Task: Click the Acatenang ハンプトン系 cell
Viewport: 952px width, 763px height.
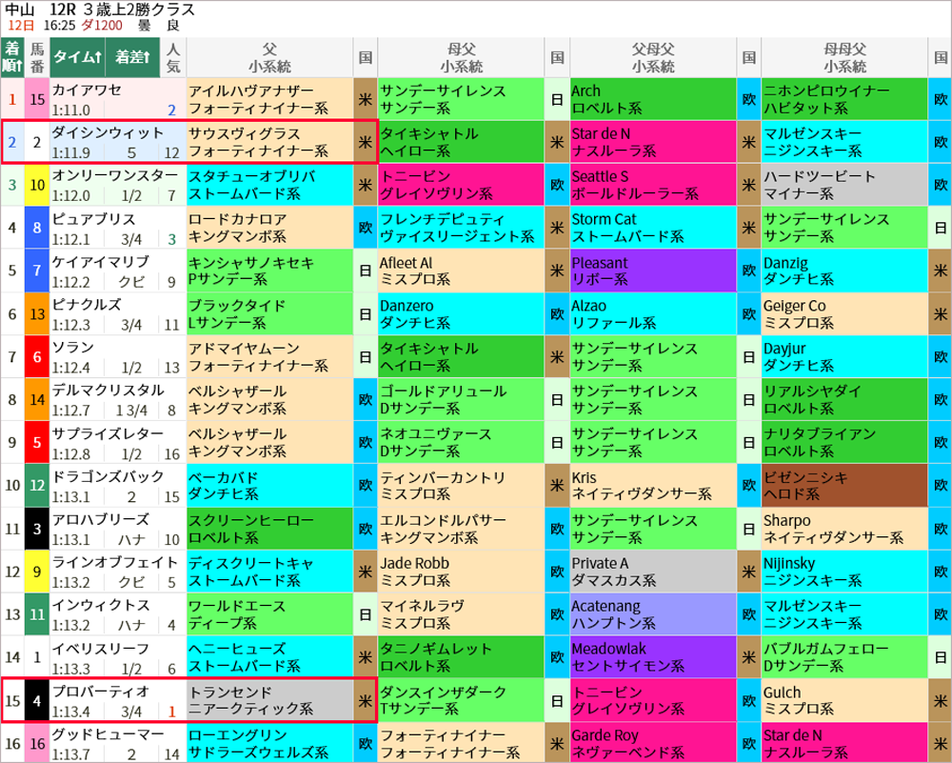Action: pyautogui.click(x=653, y=614)
